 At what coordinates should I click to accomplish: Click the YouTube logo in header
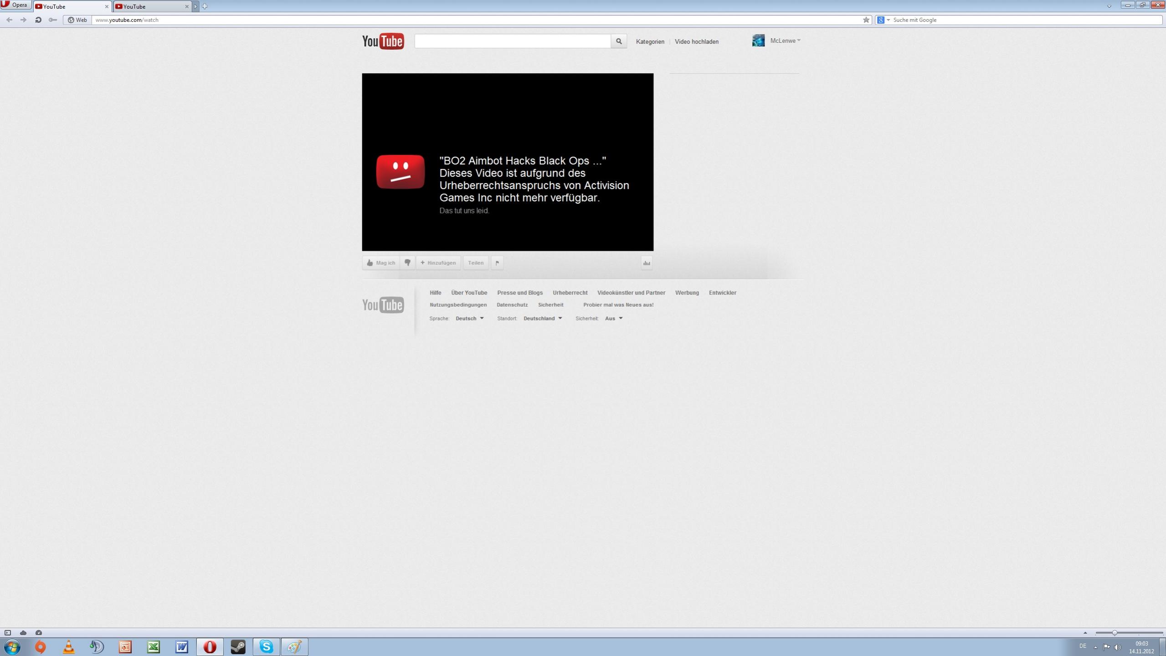(383, 41)
